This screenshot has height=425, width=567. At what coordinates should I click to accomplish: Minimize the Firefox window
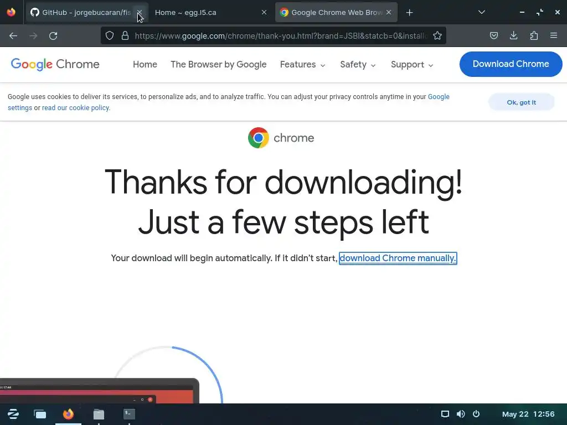pos(522,12)
